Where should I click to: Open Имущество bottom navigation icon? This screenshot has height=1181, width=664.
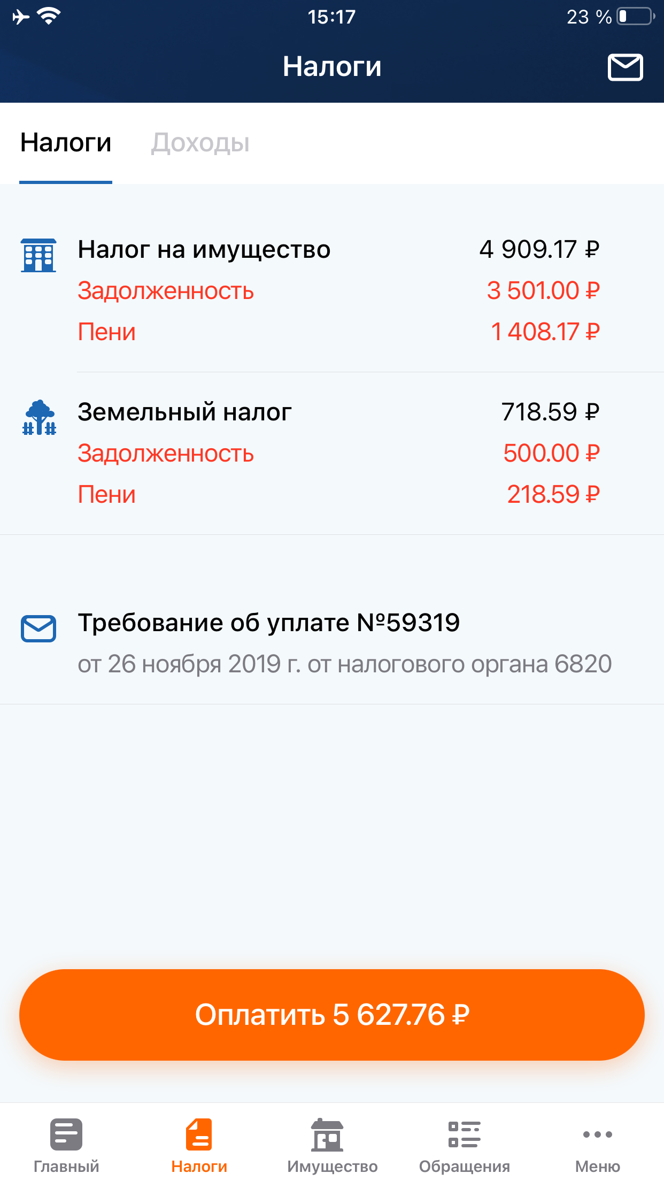[327, 1134]
